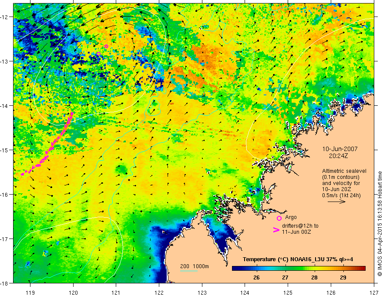
Task: Click the red end of temperature color bar
Action: point(363,268)
